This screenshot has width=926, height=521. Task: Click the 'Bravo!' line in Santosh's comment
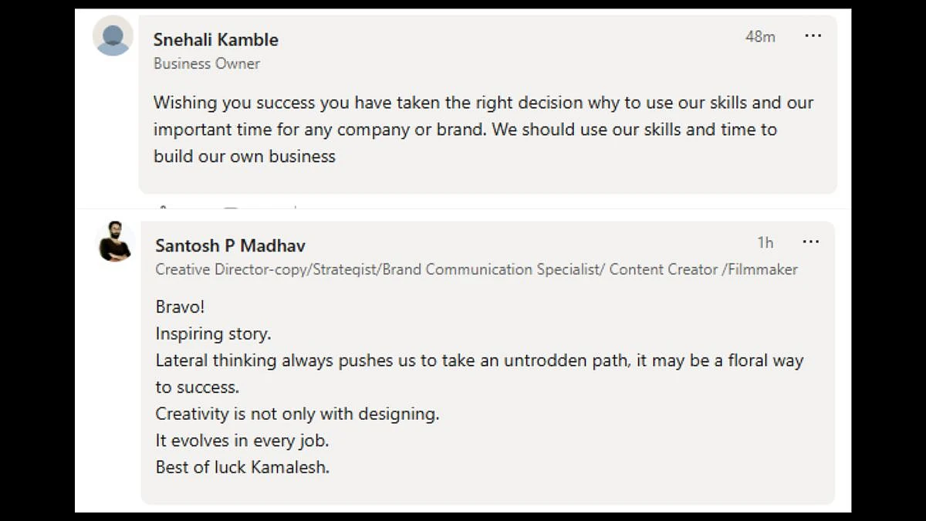point(181,307)
